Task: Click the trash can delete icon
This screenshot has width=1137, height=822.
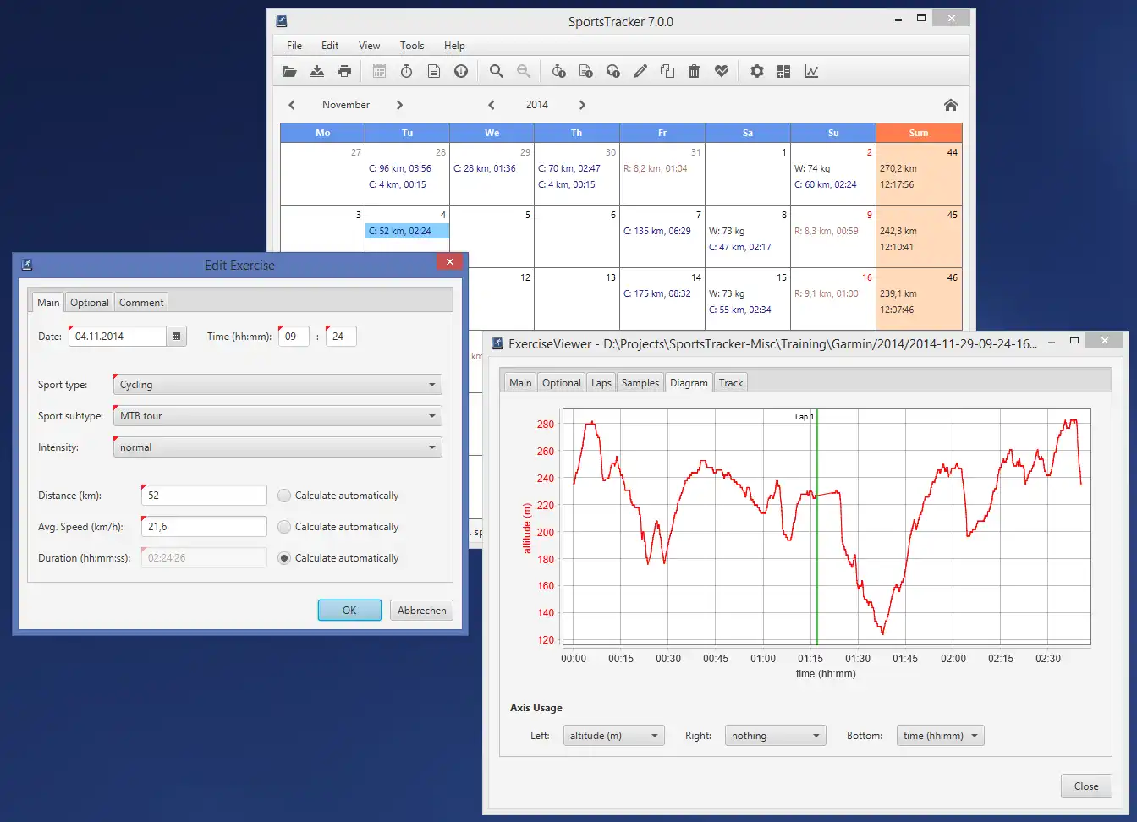Action: click(x=694, y=72)
